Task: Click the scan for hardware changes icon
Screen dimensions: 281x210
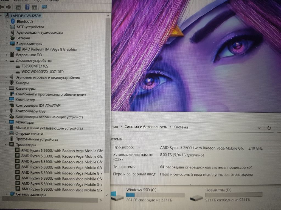Action: (44, 7)
